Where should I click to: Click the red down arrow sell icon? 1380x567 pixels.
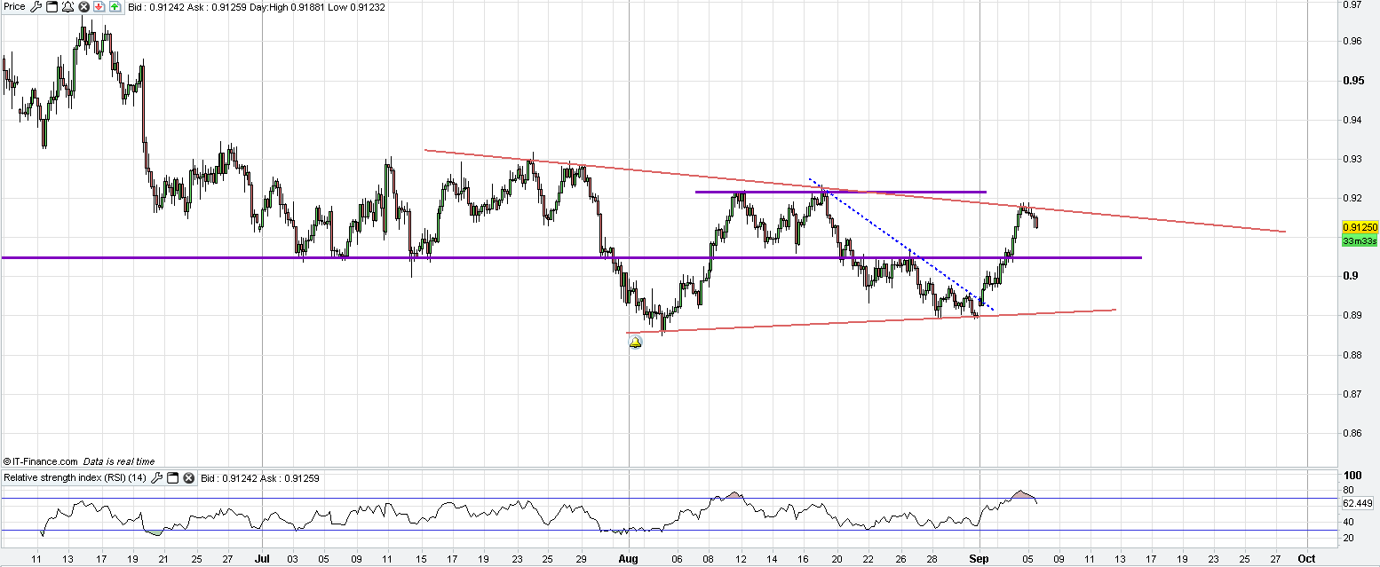99,7
